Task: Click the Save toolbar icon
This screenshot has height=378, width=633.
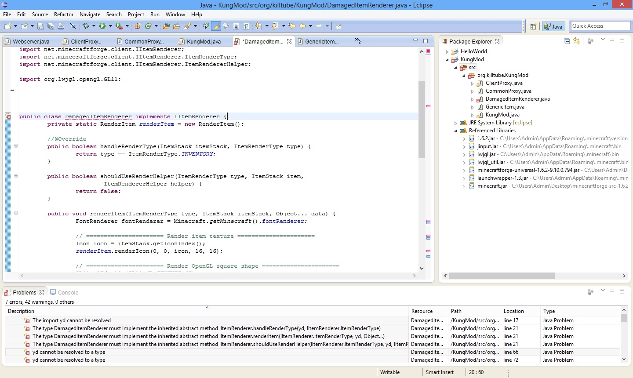Action: [x=40, y=26]
